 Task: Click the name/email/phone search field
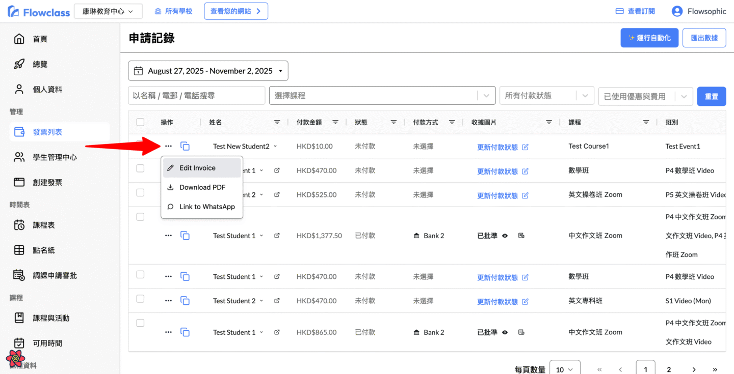tap(196, 96)
